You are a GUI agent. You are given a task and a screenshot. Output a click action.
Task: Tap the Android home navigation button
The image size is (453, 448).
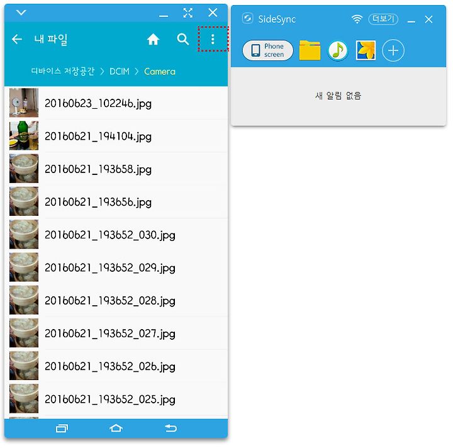[x=116, y=428]
